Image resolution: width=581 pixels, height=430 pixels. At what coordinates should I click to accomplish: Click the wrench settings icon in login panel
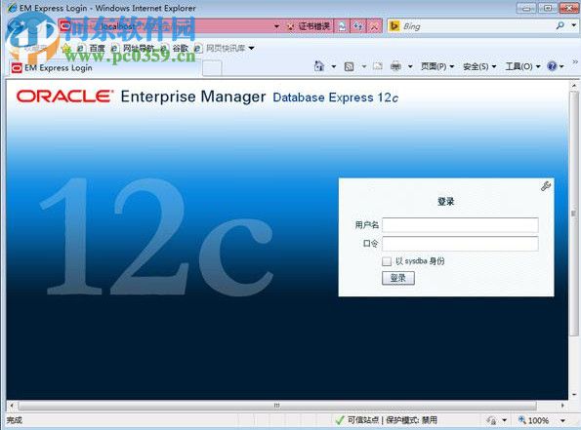click(546, 186)
